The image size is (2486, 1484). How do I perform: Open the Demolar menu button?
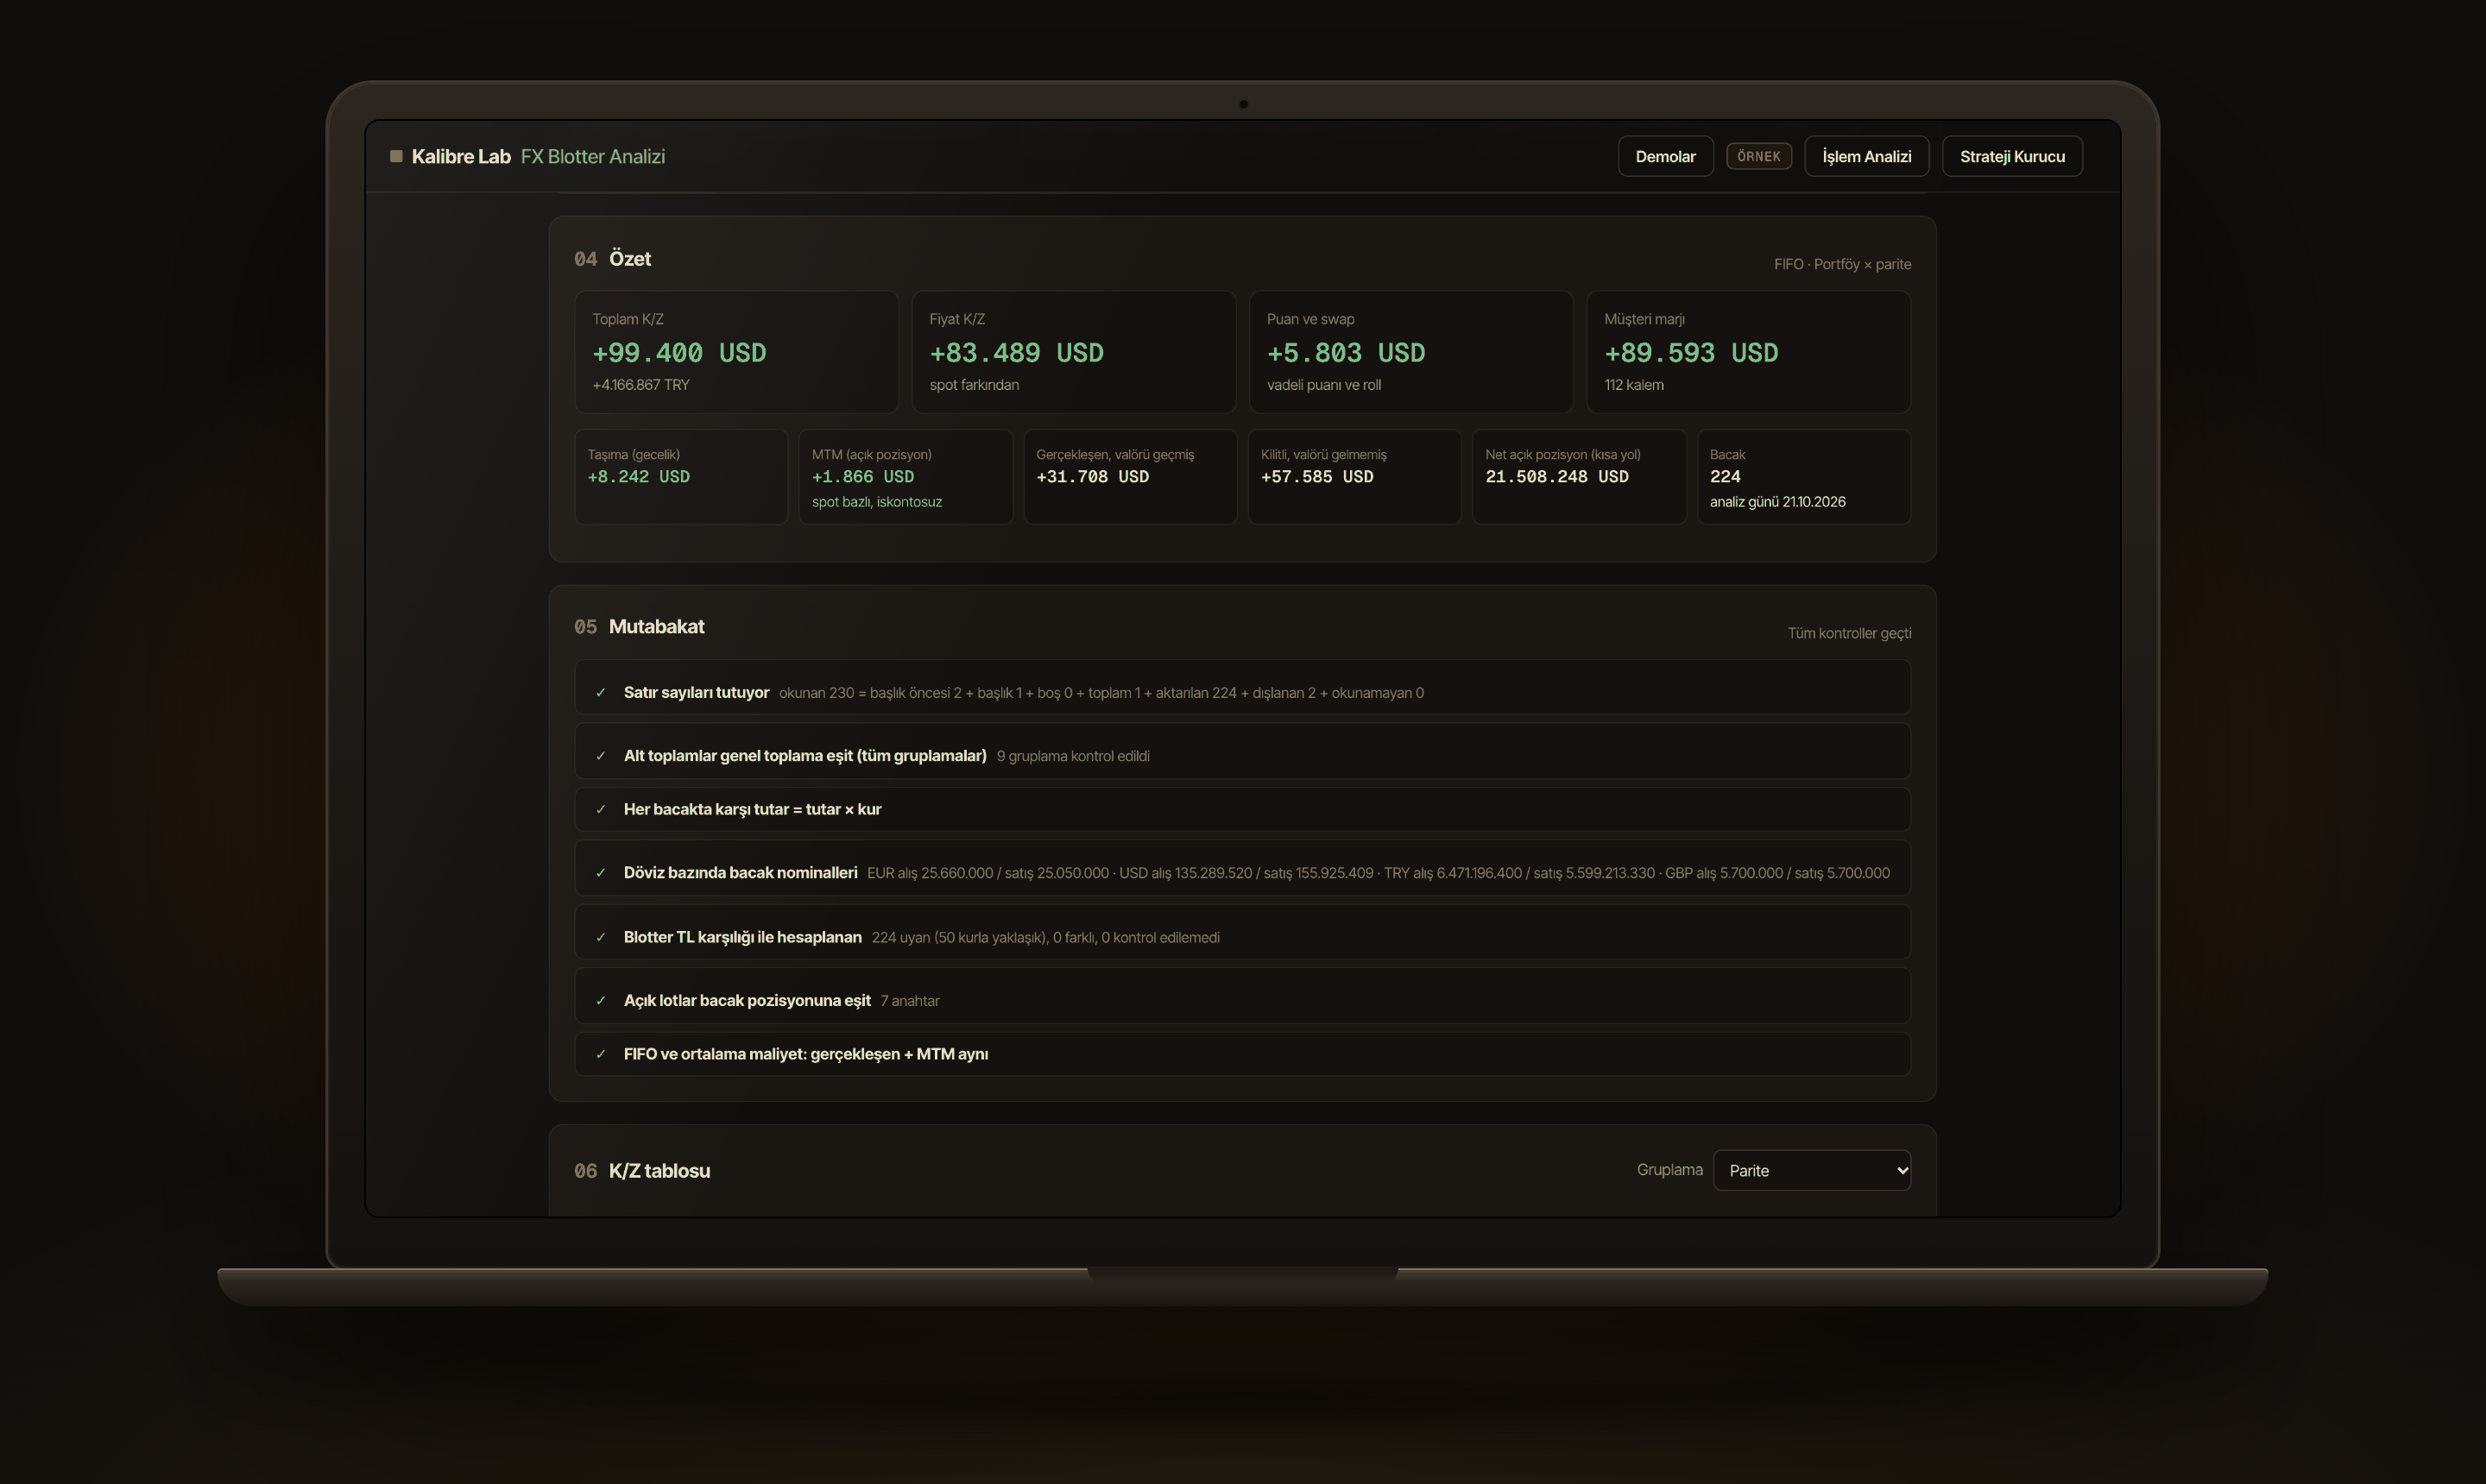[x=1664, y=156]
